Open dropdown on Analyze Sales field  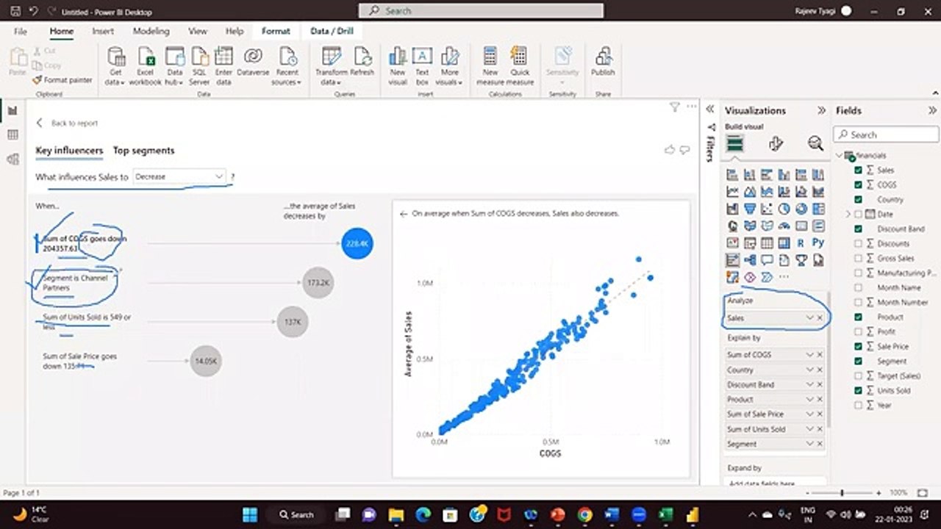click(x=810, y=318)
